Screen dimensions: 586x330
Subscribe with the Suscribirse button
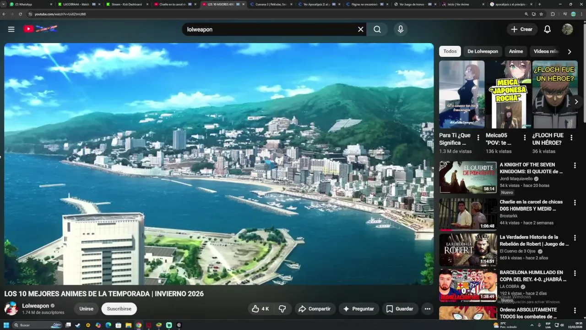pyautogui.click(x=119, y=309)
